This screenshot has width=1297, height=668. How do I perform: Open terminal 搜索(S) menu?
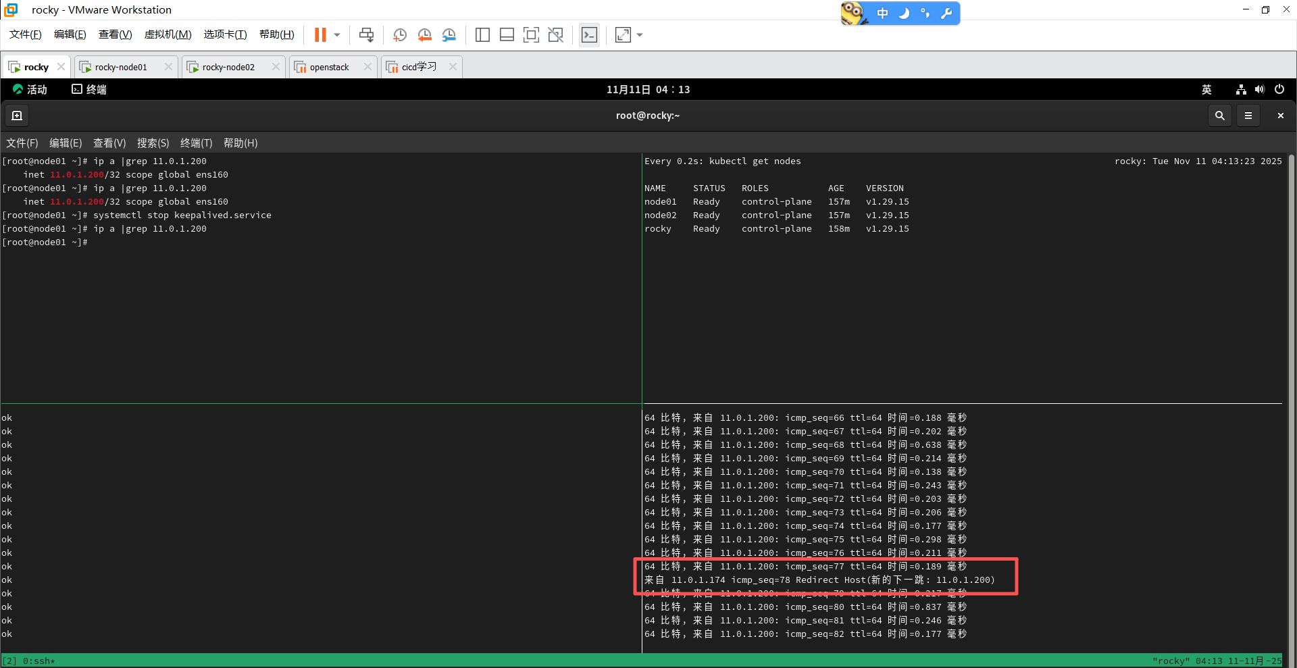153,143
